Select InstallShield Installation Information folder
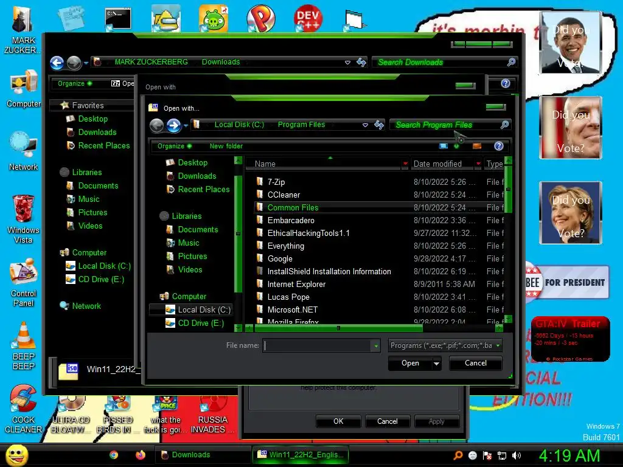623x467 pixels. pos(329,271)
